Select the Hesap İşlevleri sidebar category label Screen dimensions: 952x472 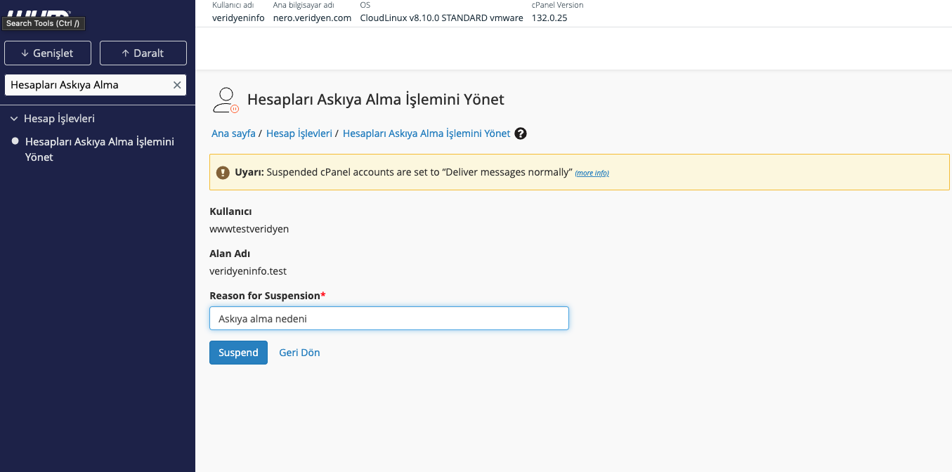pyautogui.click(x=59, y=119)
